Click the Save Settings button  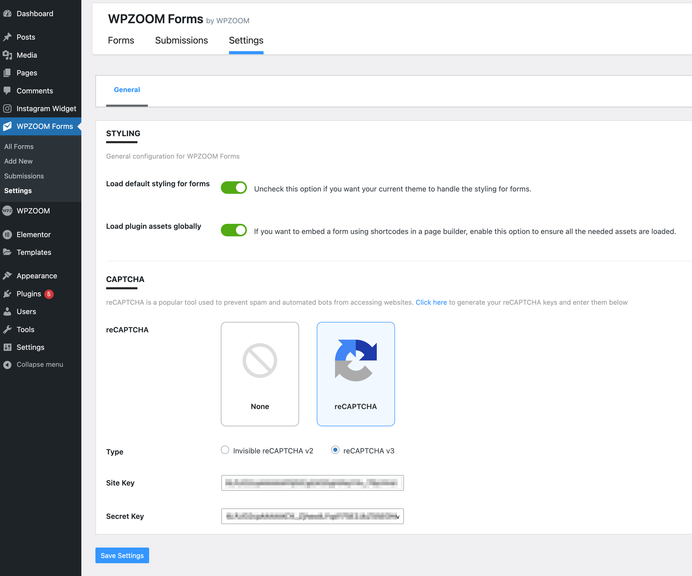[122, 555]
